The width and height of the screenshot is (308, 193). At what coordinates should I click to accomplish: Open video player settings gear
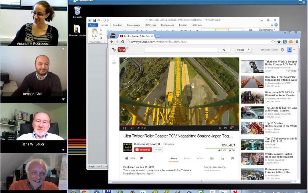point(231,128)
